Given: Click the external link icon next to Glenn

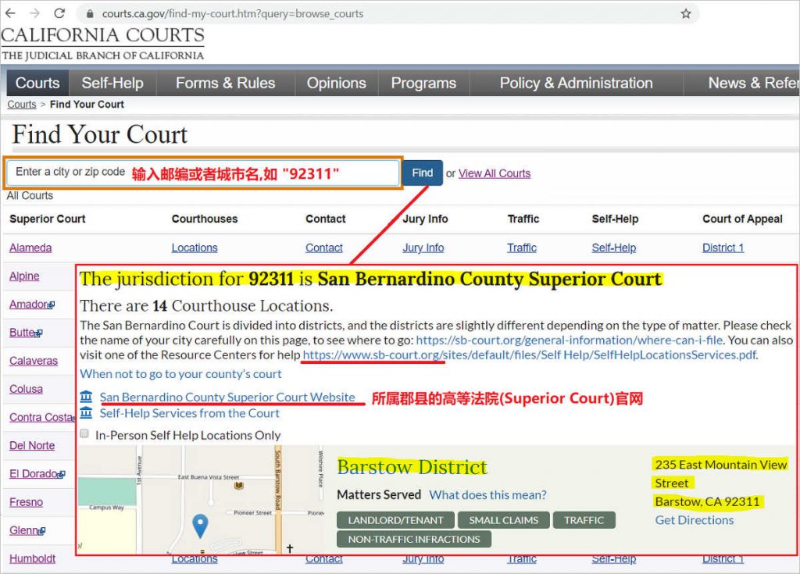Looking at the screenshot, I should (x=42, y=531).
